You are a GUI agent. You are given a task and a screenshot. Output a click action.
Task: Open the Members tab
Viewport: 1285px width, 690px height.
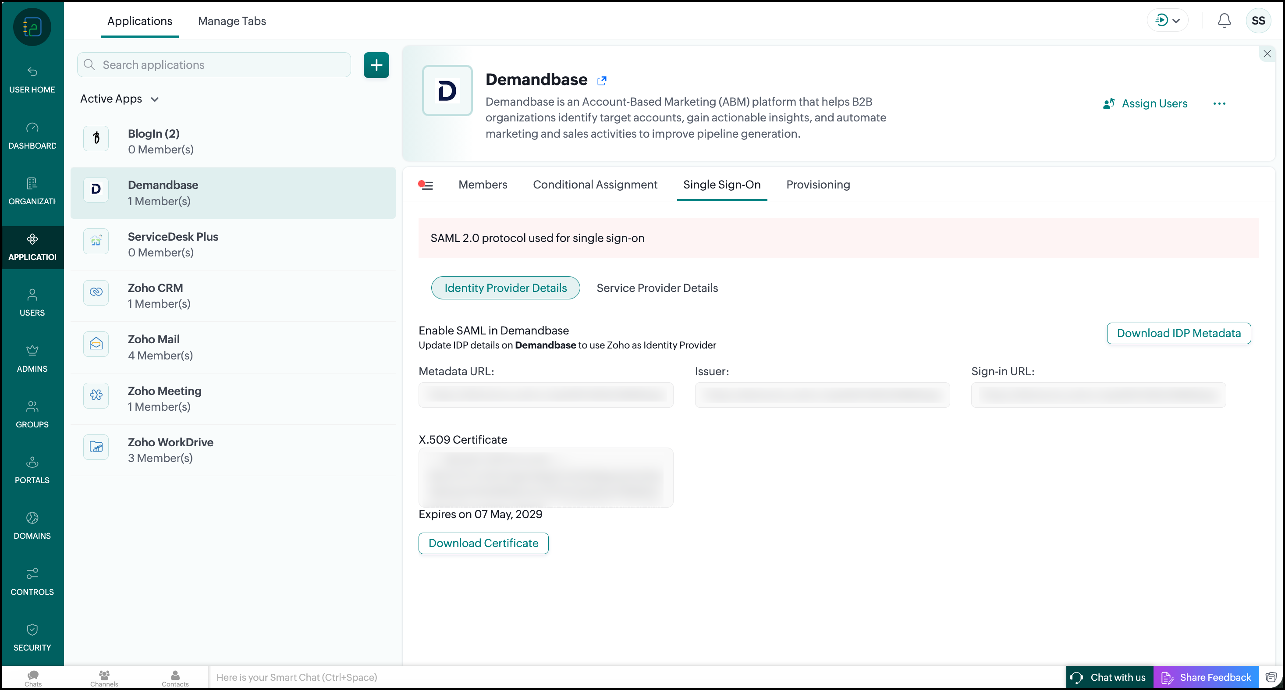[483, 185]
